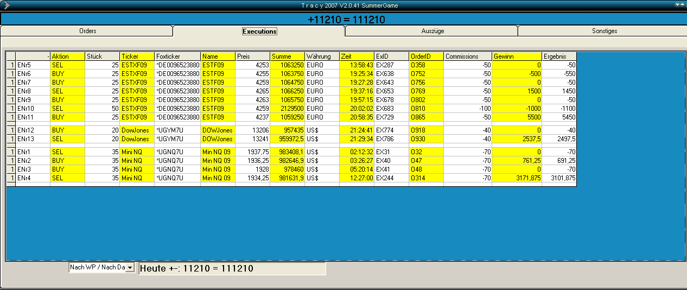Click the maximize up-arrow icon in title bar
Image resolution: width=687 pixels, height=290 pixels.
point(683,5)
